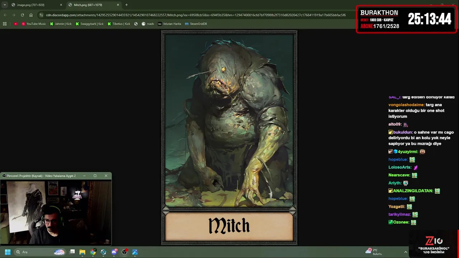Click vongolashodaime username in chat

point(406,105)
